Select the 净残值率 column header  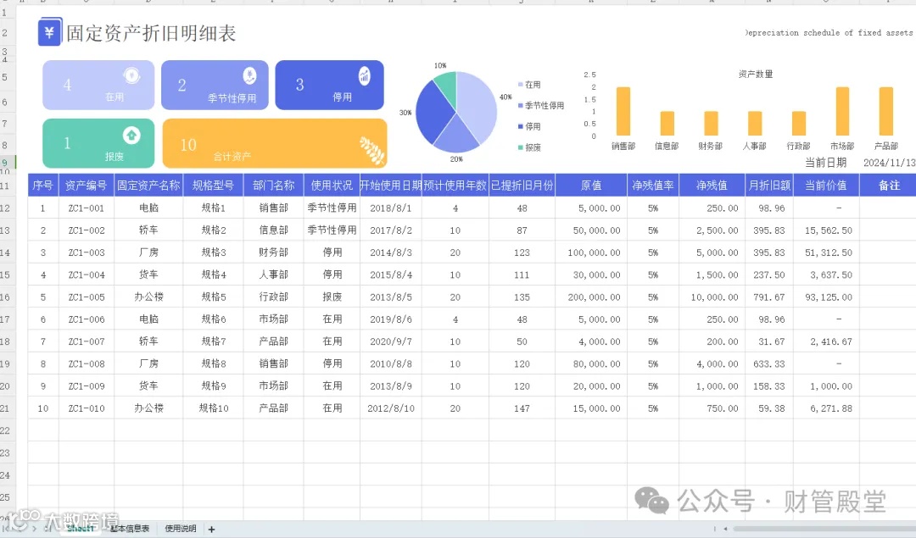[653, 185]
